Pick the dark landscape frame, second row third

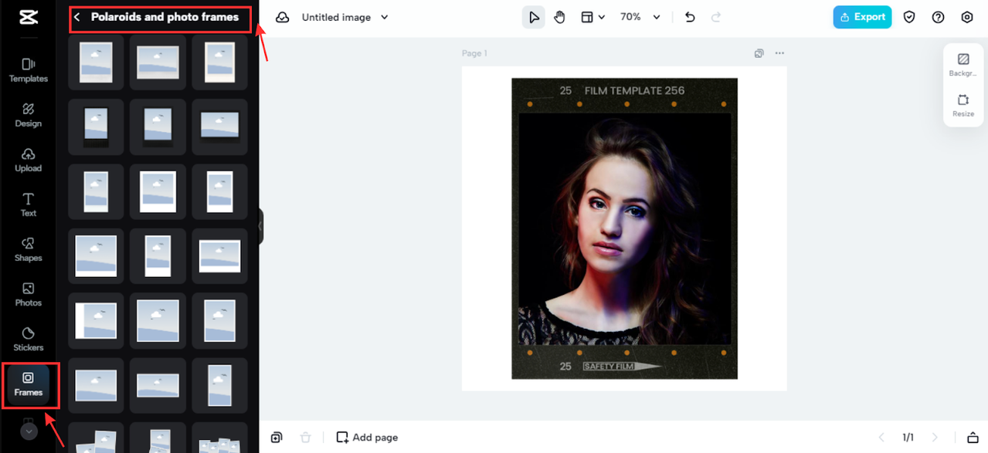coord(219,127)
